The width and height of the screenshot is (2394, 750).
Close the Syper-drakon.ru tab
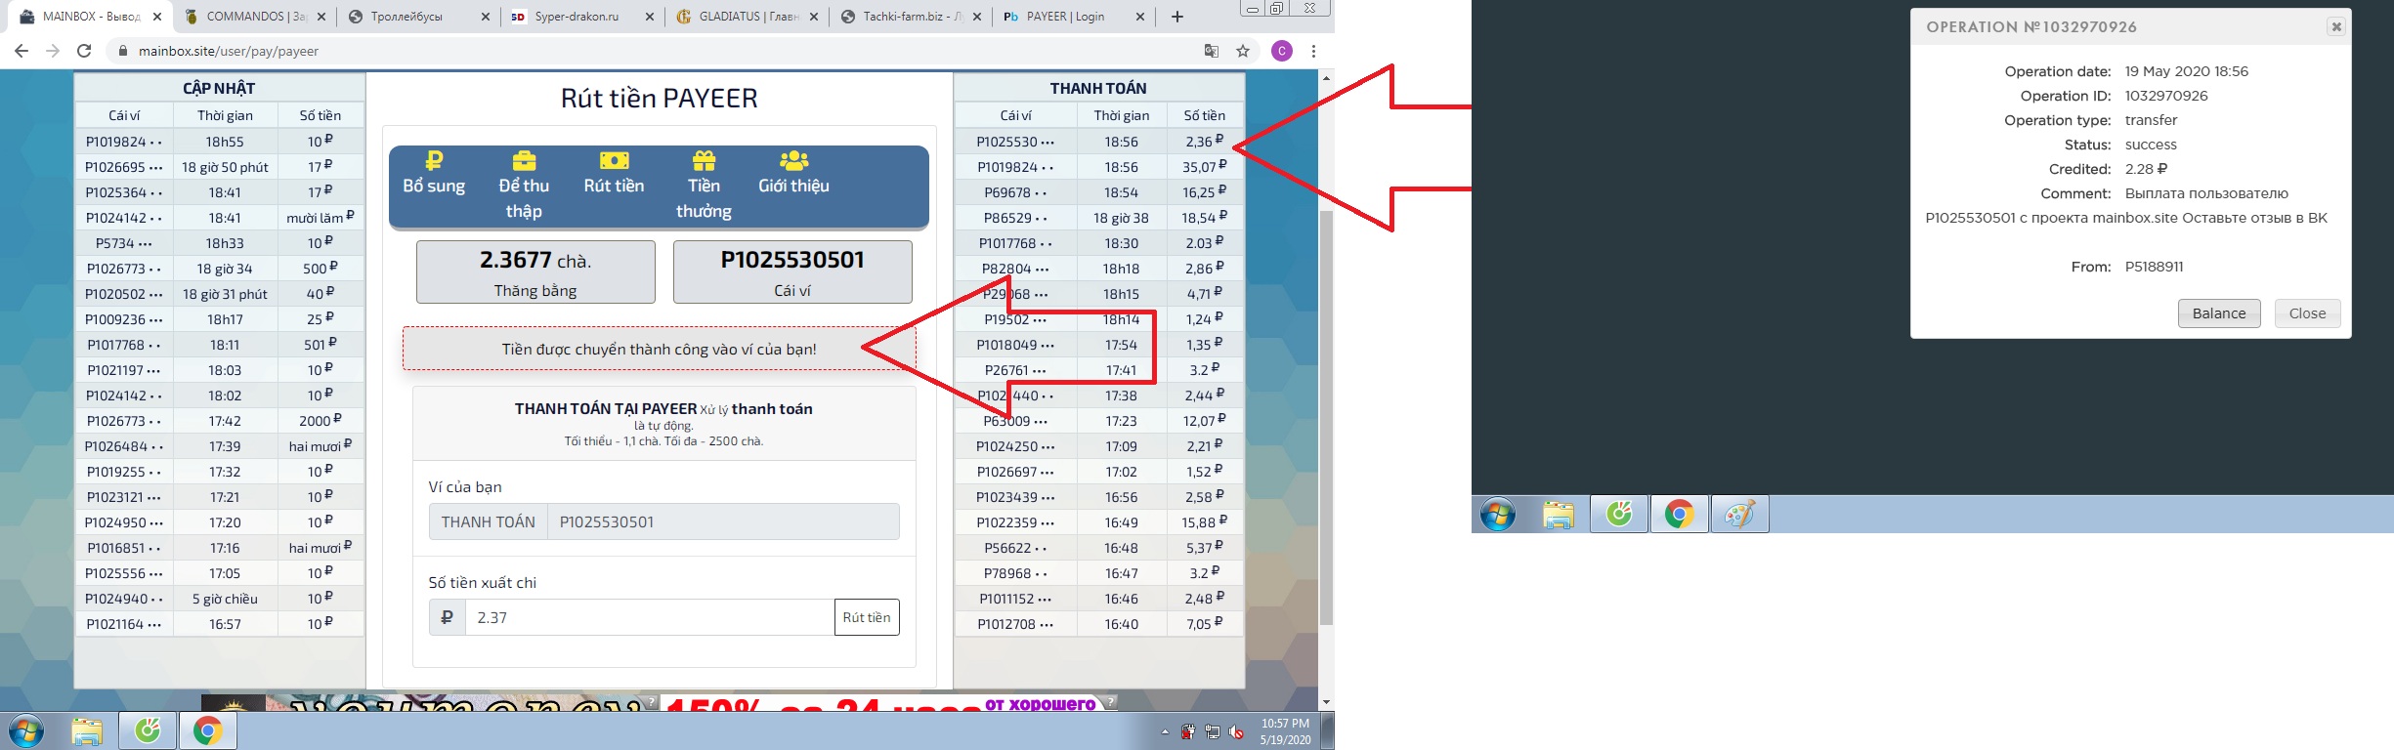(650, 17)
